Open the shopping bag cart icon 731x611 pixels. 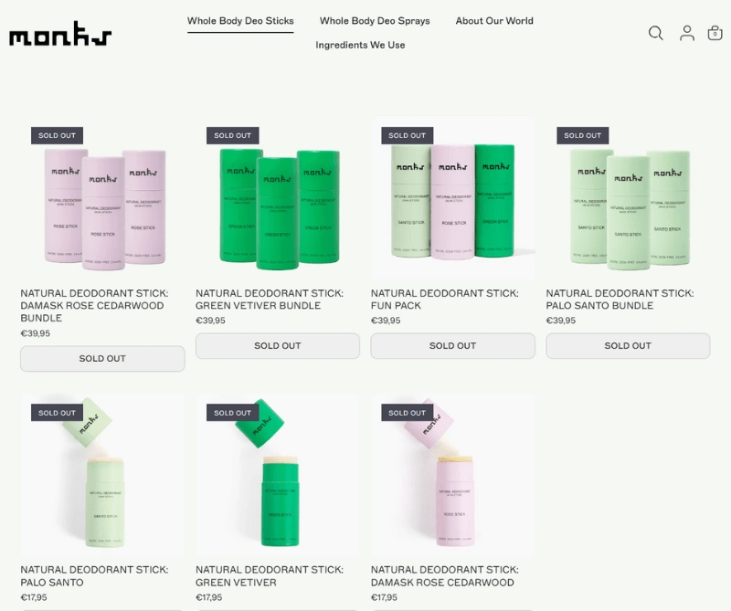pyautogui.click(x=715, y=33)
